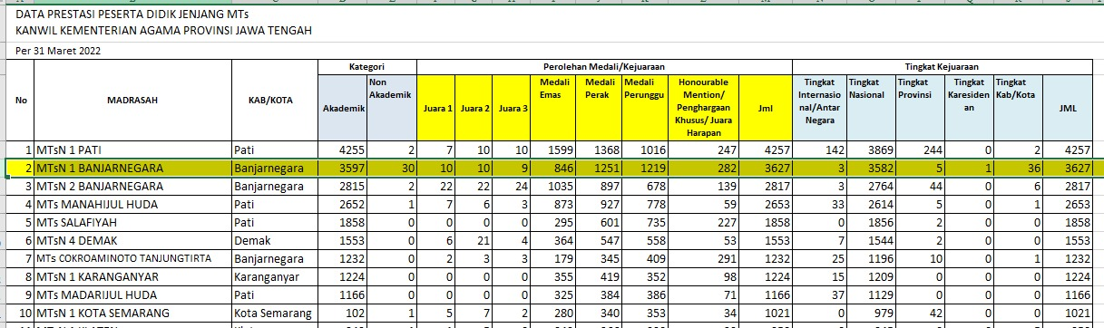Select the Tingkat Internasional header cell
The height and width of the screenshot is (328, 1104).
pos(819,109)
